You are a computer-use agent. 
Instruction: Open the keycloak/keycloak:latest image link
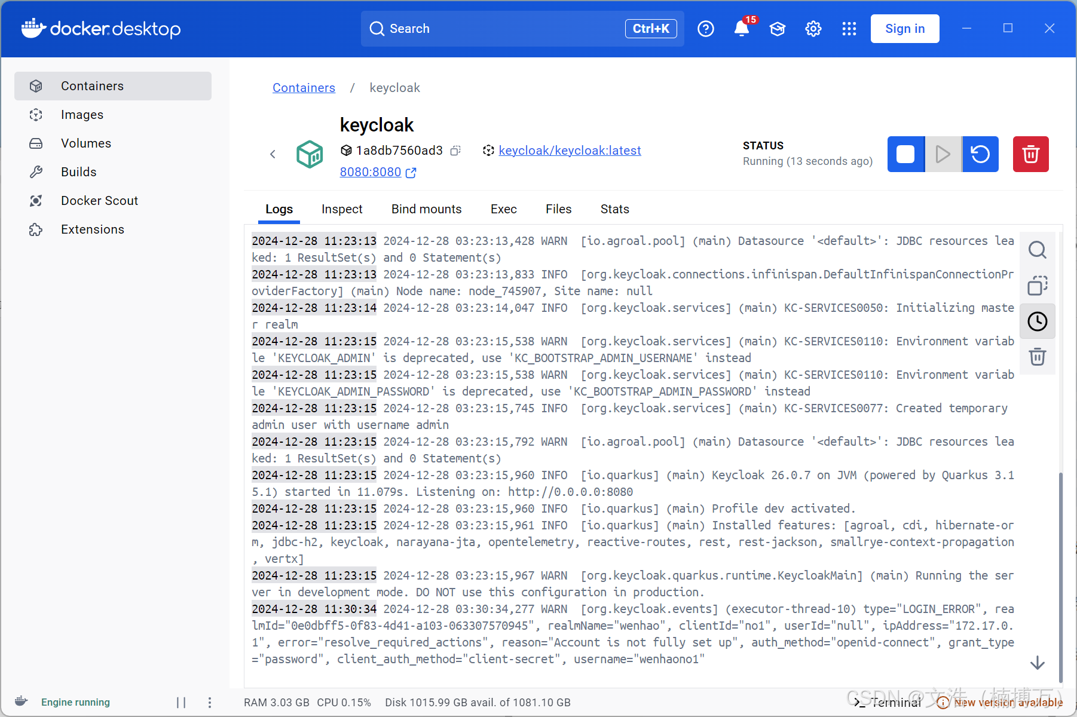point(569,150)
